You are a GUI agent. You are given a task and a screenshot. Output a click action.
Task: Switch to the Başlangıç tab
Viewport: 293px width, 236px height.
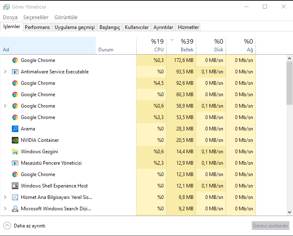[x=110, y=27]
